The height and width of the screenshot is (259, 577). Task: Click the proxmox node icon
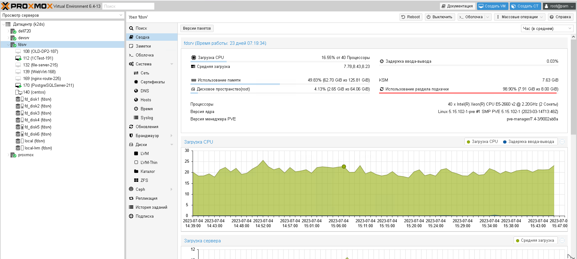(x=13, y=155)
